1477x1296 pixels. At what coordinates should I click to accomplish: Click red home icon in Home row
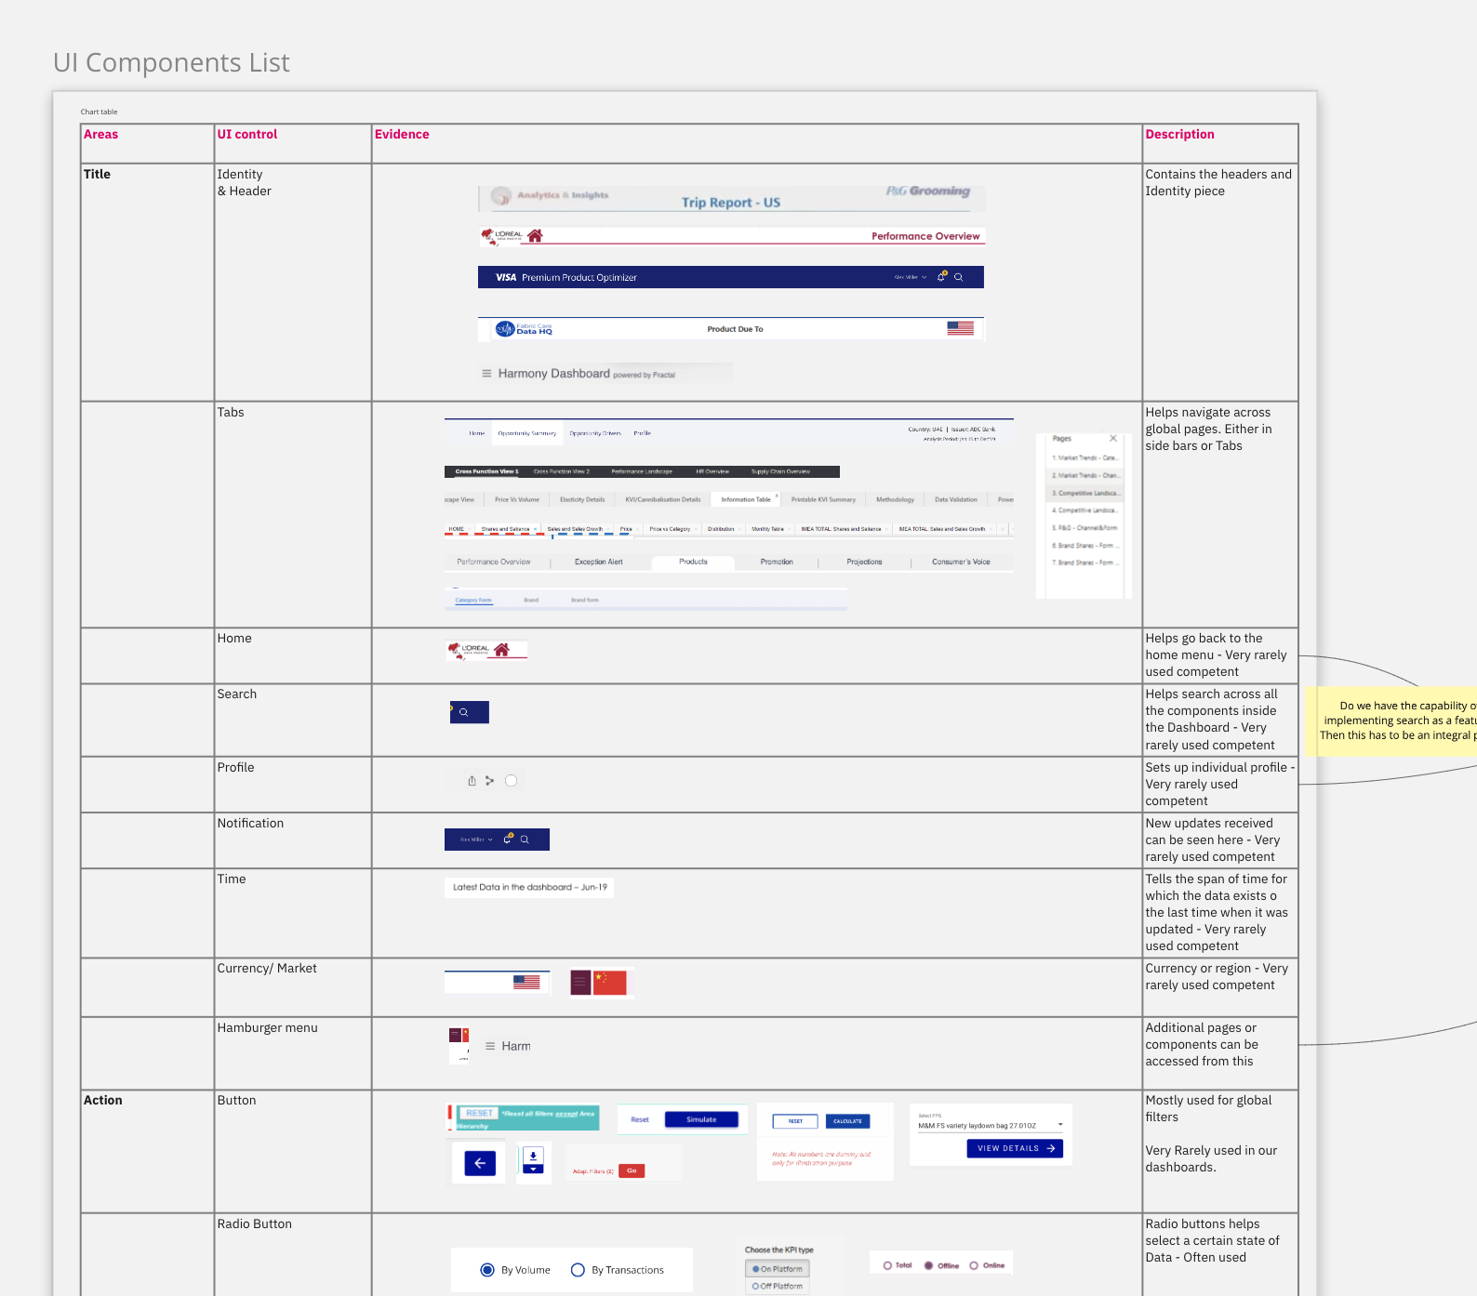502,650
